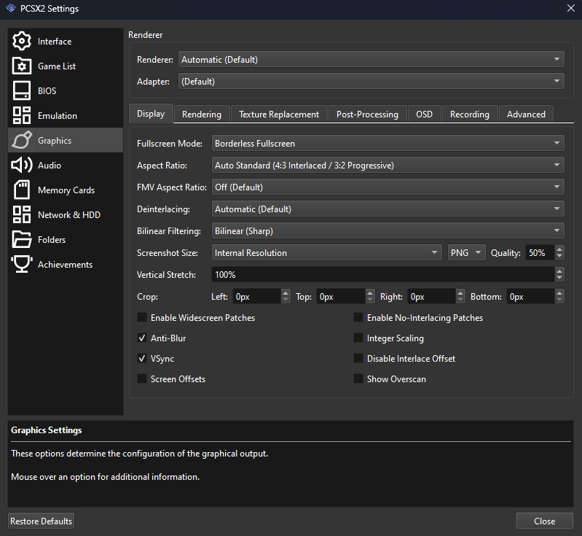This screenshot has height=536, width=582.
Task: Open Achievements settings label
Action: point(65,264)
